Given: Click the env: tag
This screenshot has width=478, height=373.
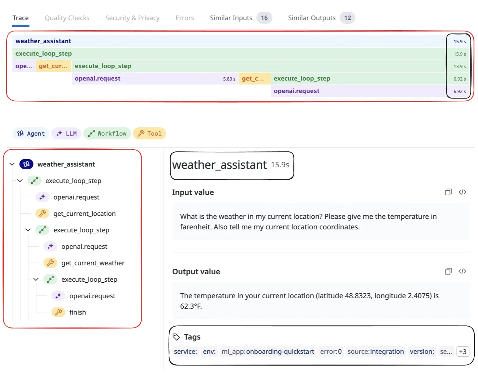Looking at the screenshot, I should [x=209, y=352].
